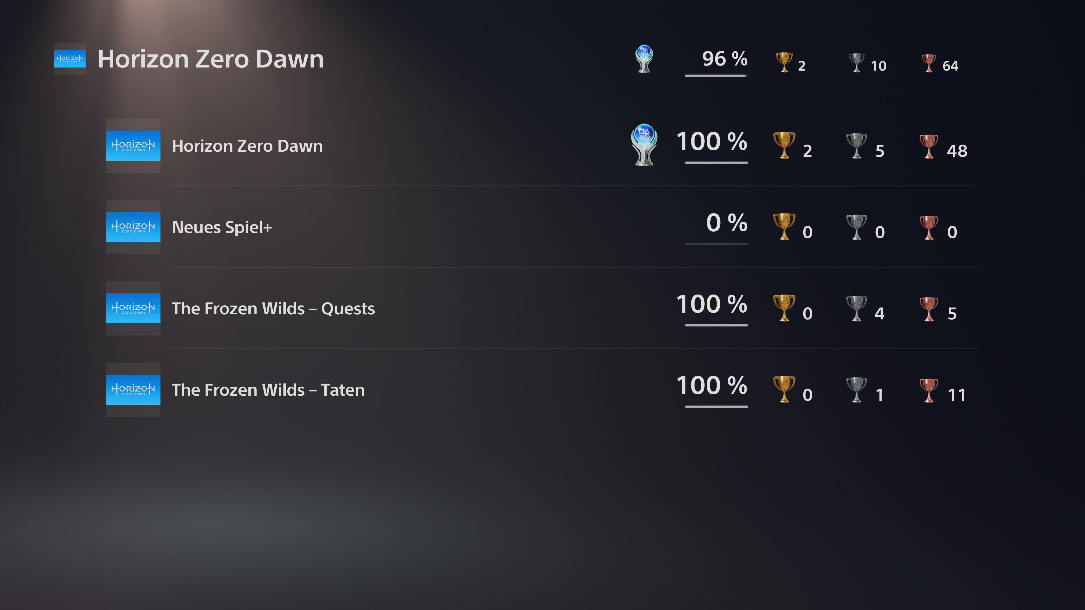Viewport: 1085px width, 610px height.
Task: Click the 96 % overall progress bar
Action: pos(716,76)
